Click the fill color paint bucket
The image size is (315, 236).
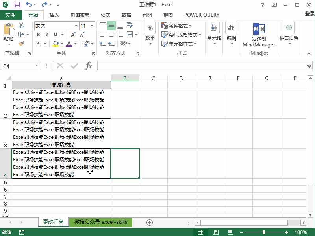coord(56,44)
